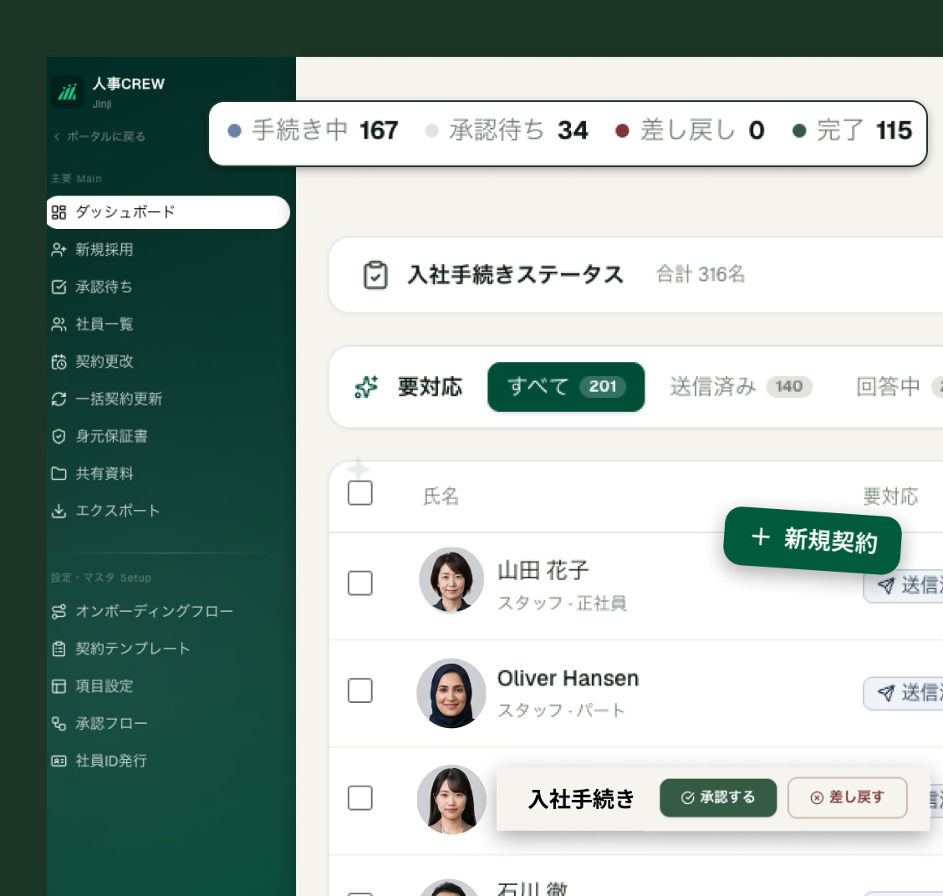Click the download icon beside エクスポート

pos(59,511)
